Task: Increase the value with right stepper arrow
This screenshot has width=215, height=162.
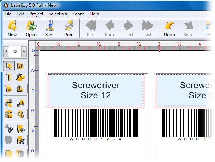Action: [24, 52]
